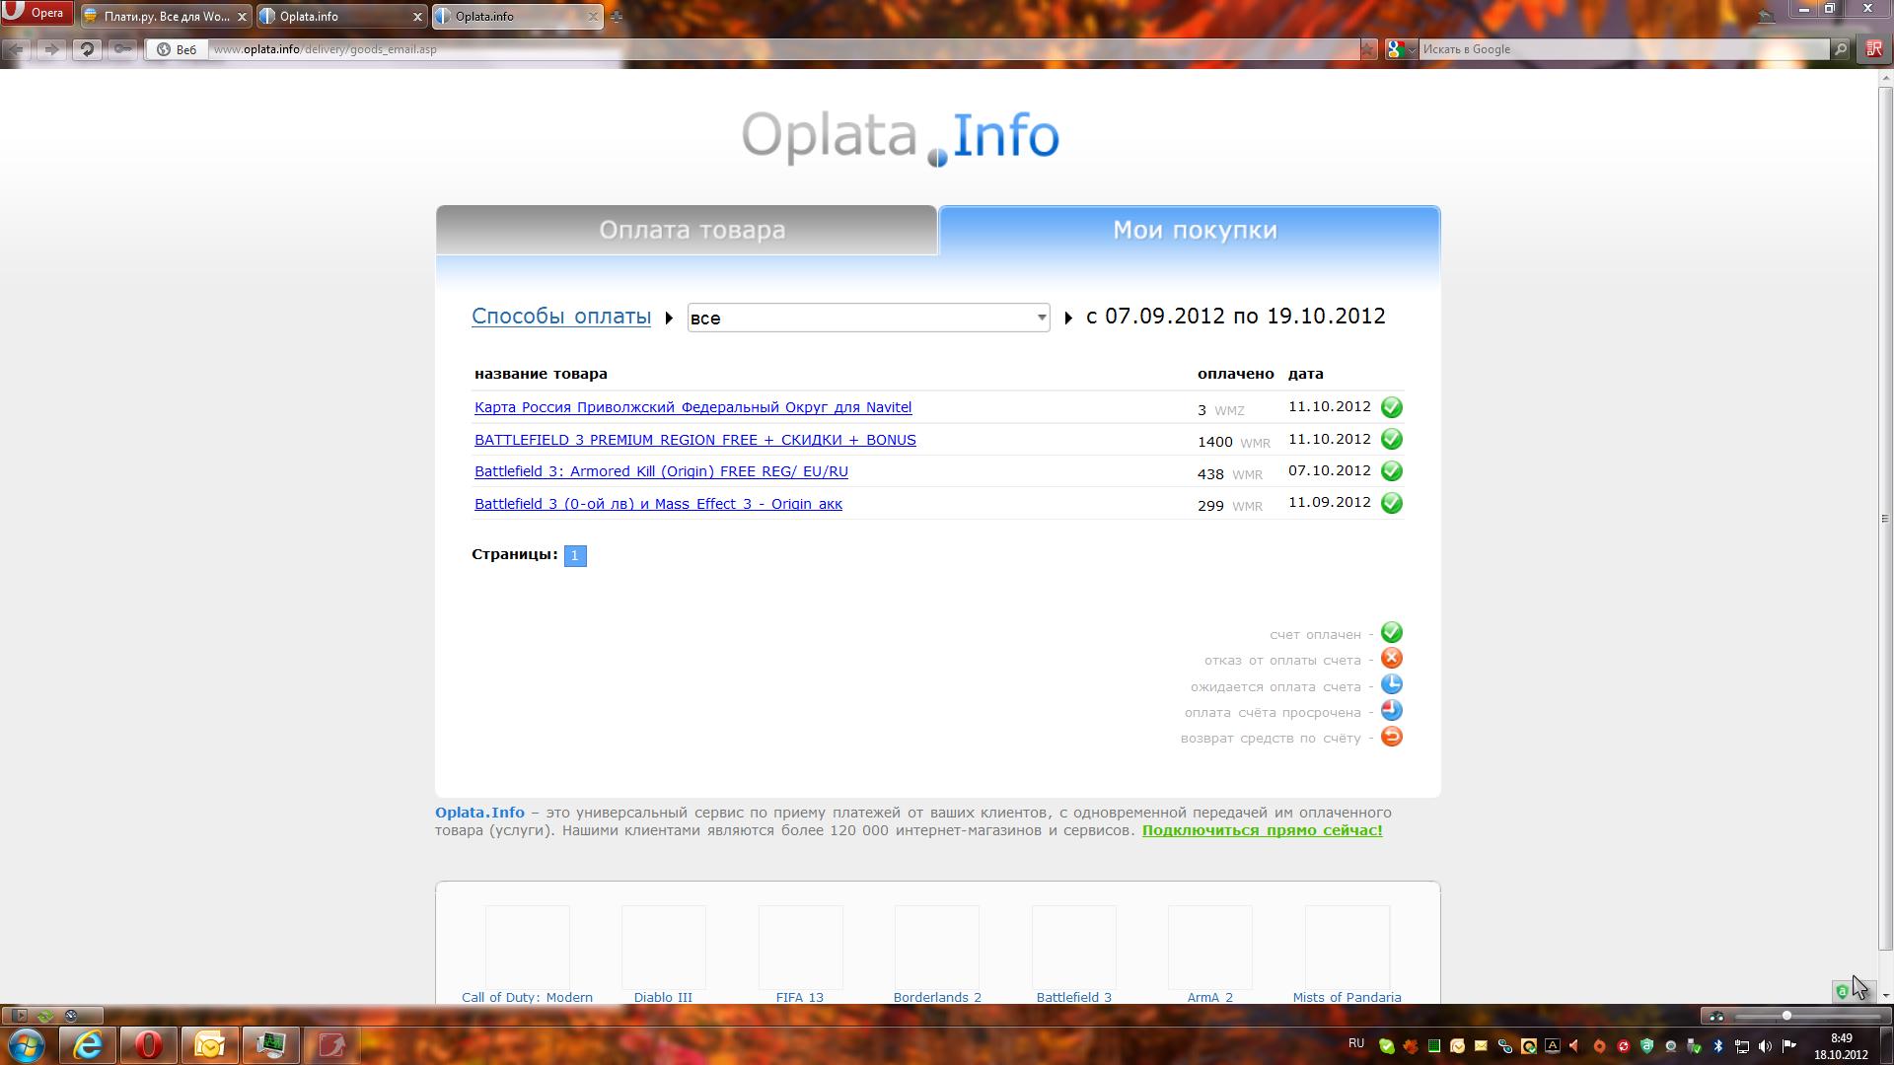Open the password wand key icon
Image resolution: width=1894 pixels, height=1065 pixels.
(122, 49)
